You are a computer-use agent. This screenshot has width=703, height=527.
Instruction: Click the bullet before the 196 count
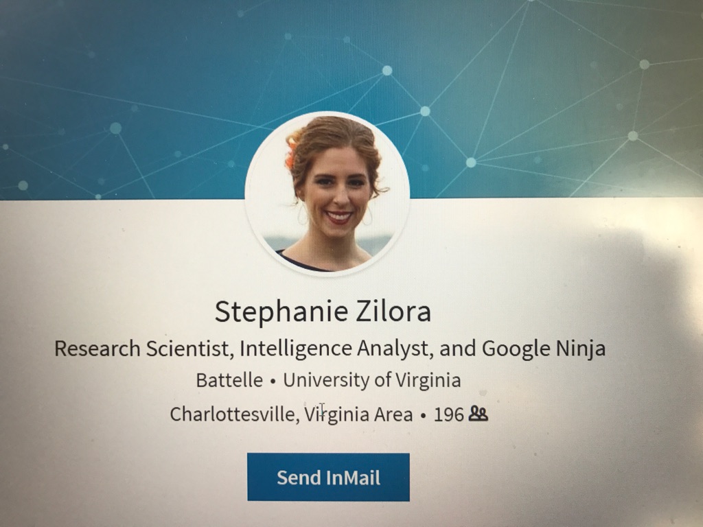pyautogui.click(x=423, y=415)
